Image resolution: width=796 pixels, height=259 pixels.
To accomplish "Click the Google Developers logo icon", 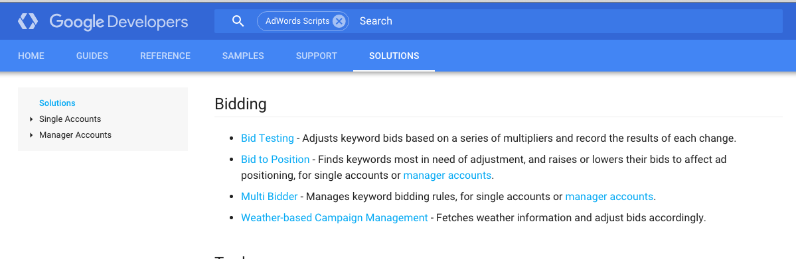I will 28,21.
